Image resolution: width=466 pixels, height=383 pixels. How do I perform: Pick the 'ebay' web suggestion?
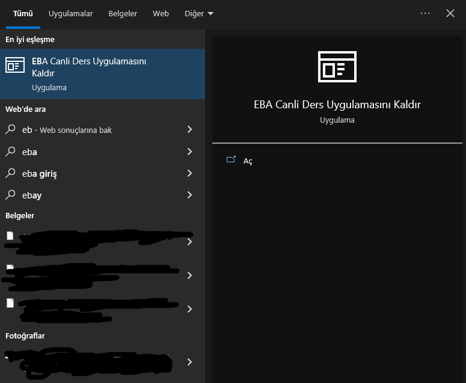point(103,195)
